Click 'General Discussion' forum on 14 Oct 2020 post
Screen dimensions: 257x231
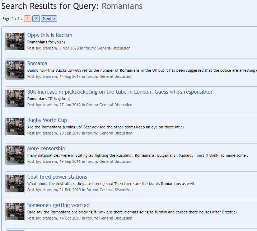116,218
